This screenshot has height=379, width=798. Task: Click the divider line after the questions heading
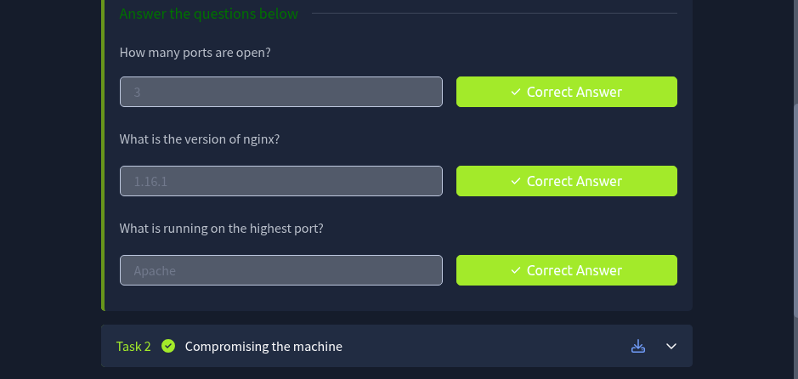(493, 14)
